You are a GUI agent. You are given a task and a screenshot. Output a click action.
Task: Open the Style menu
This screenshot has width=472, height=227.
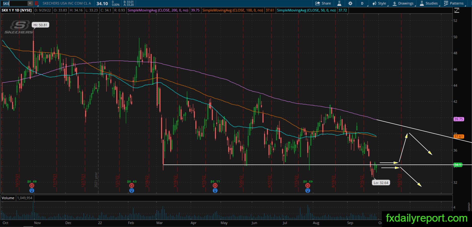pyautogui.click(x=380, y=3)
